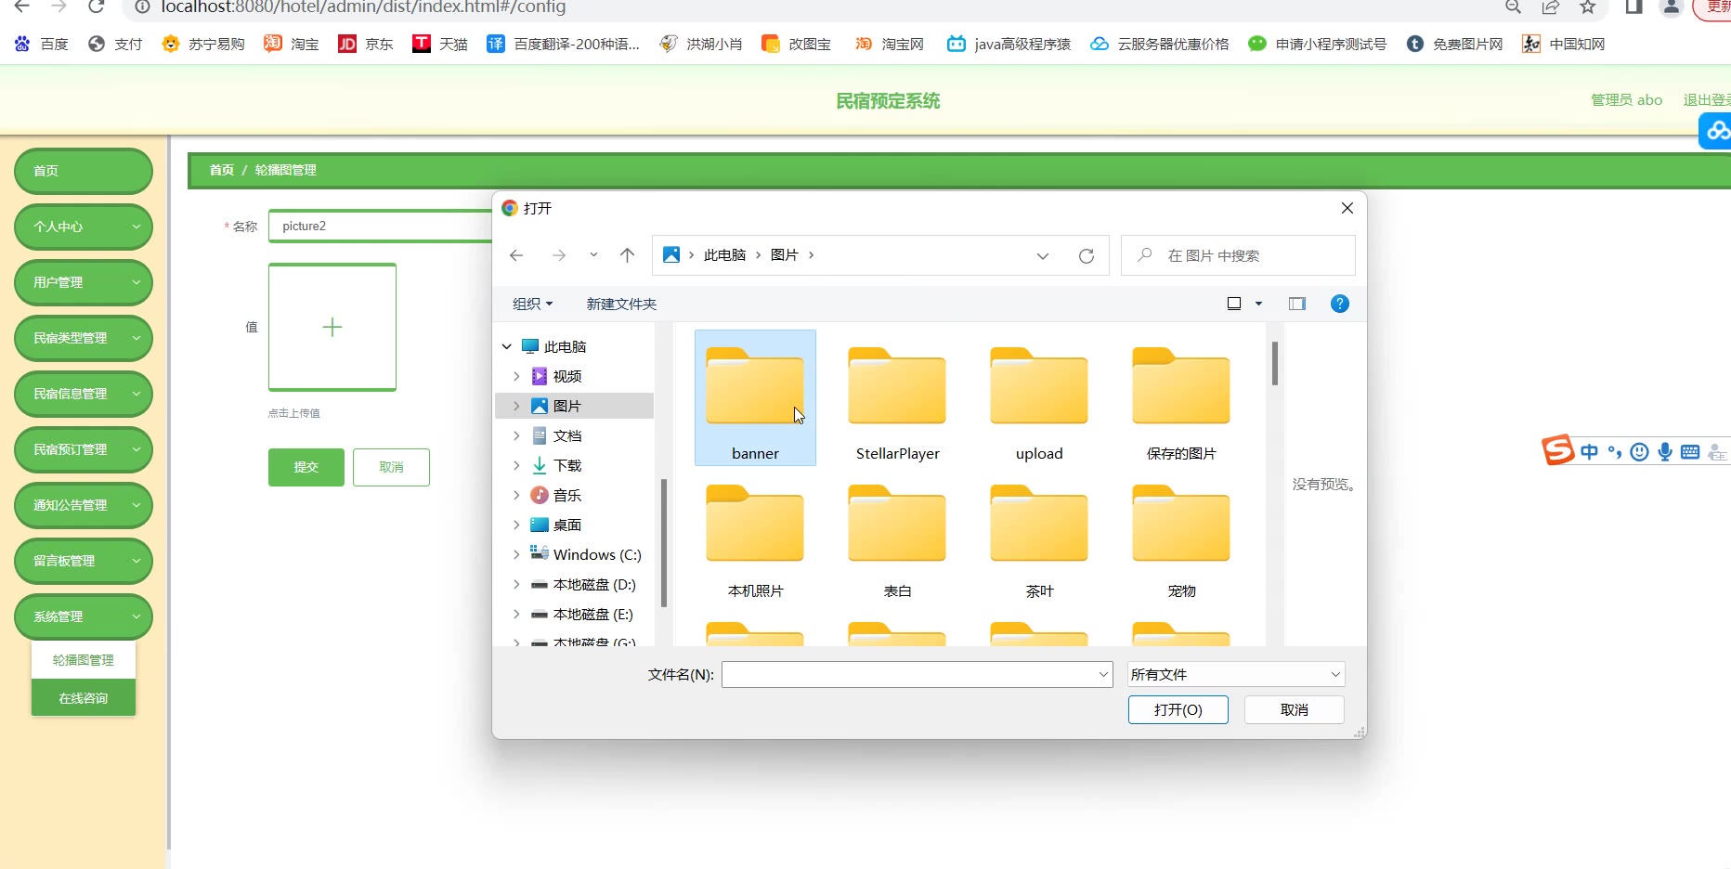Expand 通知公告管理 sidebar menu
Screen dimensions: 1731x869
pyautogui.click(x=84, y=505)
